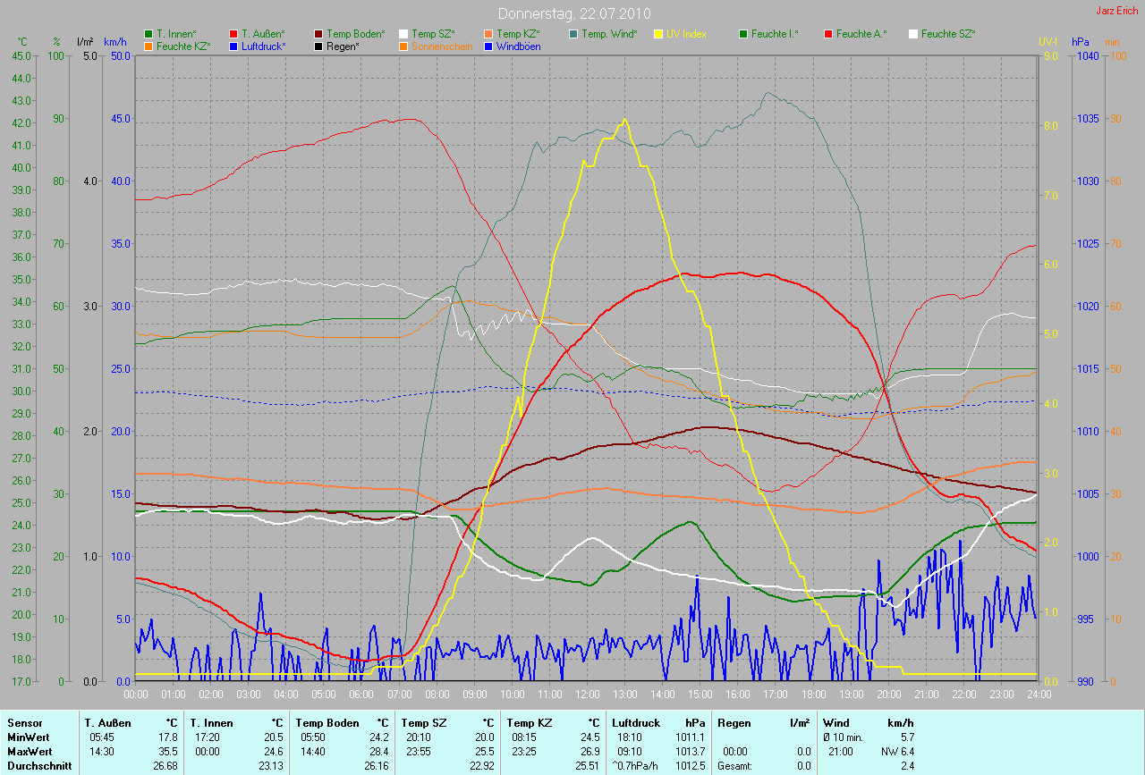Click the hPa axis unit label
Screen dimensions: 1145x775
(x=1082, y=42)
